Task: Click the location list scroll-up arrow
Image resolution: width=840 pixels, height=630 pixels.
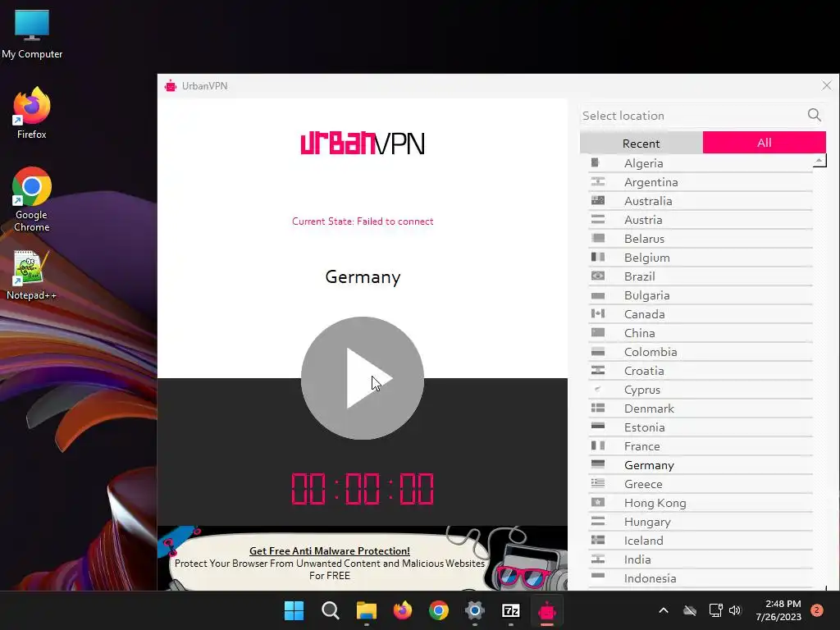Action: pos(819,160)
